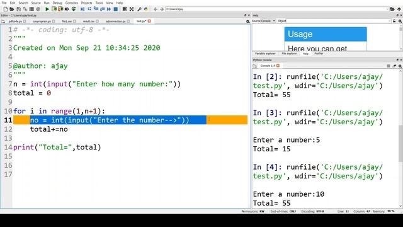Stop the console with the square icon
Image resolution: width=403 pixels, height=227 pixels.
(x=389, y=66)
